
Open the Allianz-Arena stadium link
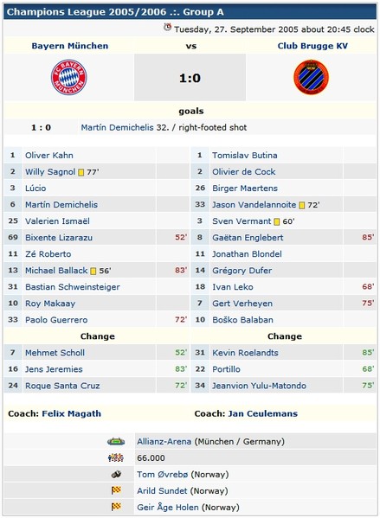pos(164,441)
